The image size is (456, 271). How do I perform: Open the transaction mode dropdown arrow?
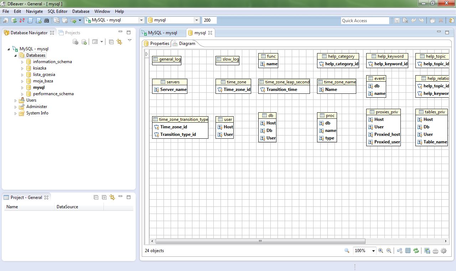[80, 20]
